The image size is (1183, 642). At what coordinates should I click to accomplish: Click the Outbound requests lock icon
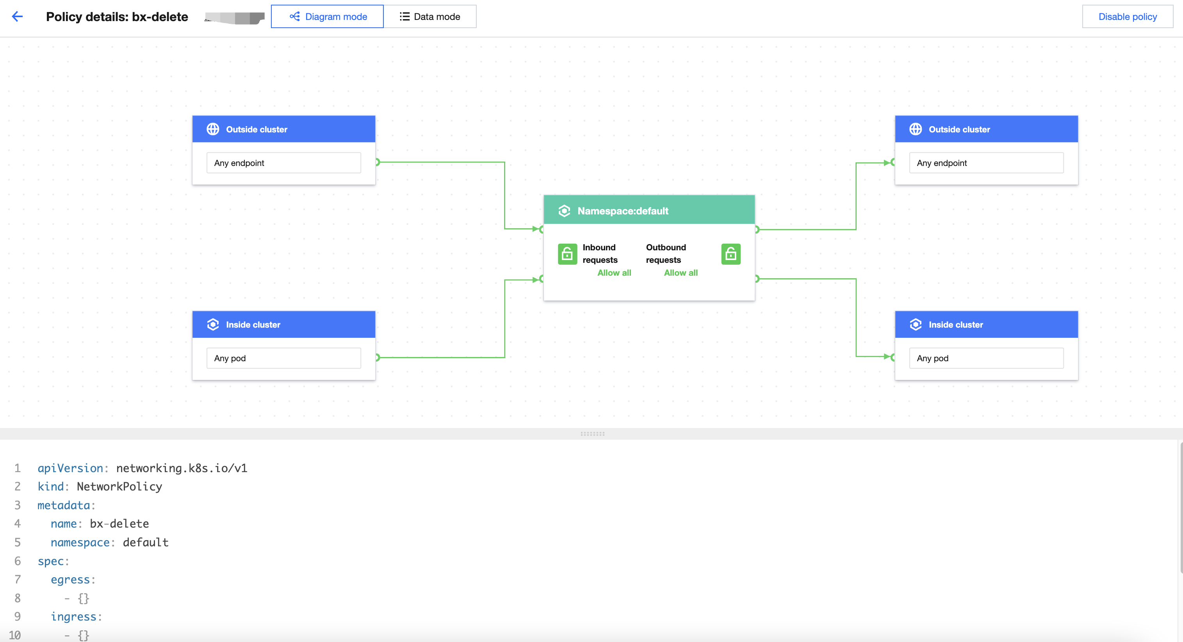[x=730, y=254]
